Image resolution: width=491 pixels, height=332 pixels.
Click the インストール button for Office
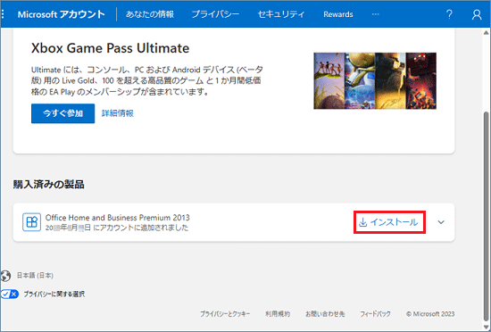[389, 222]
